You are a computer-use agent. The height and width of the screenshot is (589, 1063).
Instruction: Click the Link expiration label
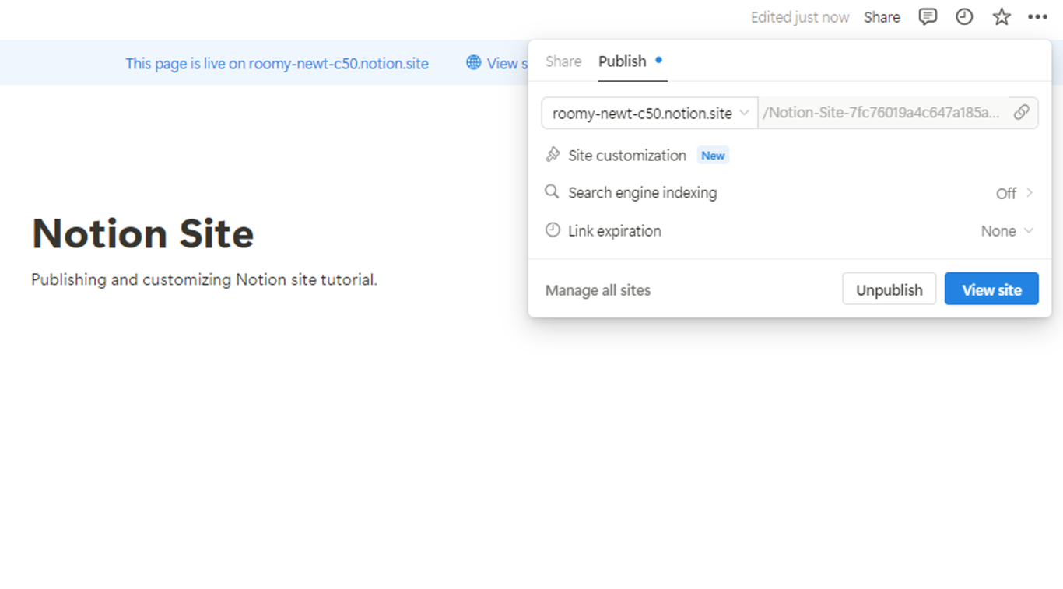click(615, 231)
